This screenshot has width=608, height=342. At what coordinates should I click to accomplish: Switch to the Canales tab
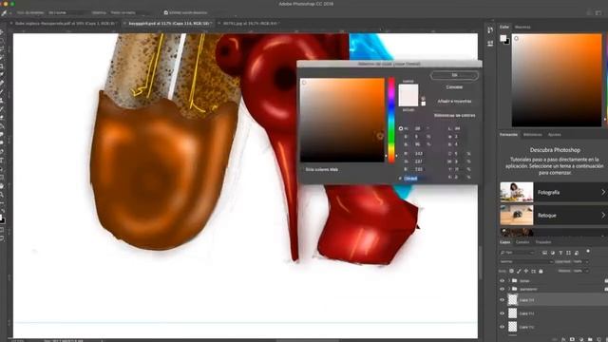point(522,242)
